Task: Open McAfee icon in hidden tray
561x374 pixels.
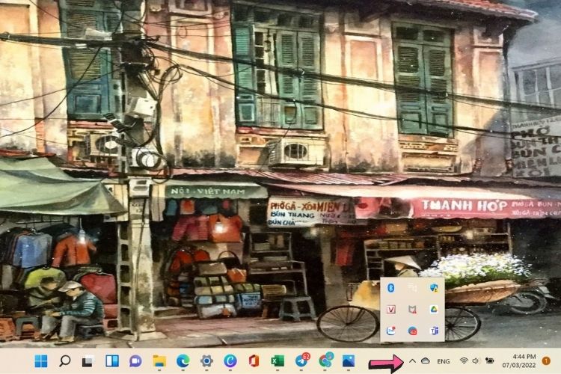Action: coord(412,309)
